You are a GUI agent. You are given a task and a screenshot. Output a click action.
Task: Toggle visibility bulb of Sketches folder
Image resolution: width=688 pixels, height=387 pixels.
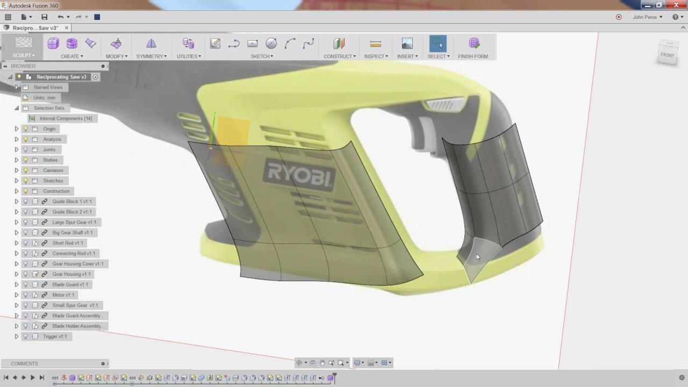click(x=25, y=181)
